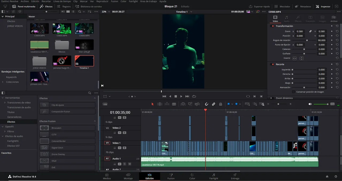
Task: Click the Exportar rápido button
Action: [x=259, y=6]
